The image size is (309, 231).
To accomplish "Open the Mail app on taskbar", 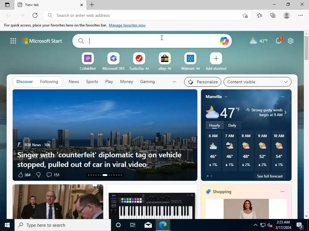I will (x=148, y=225).
